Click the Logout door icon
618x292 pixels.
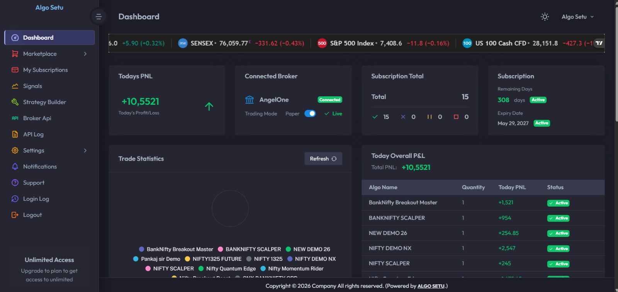click(15, 215)
